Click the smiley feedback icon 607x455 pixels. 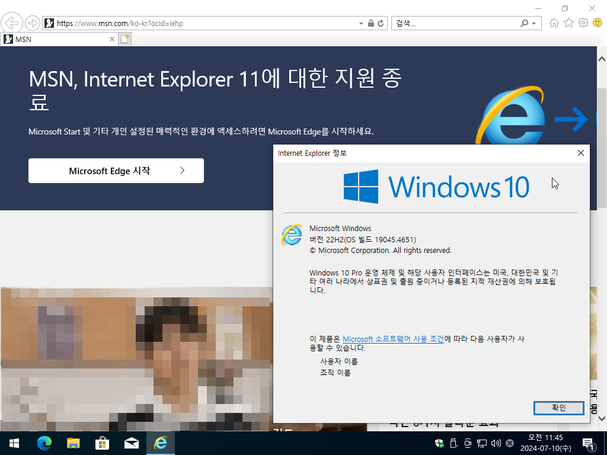pyautogui.click(x=598, y=23)
